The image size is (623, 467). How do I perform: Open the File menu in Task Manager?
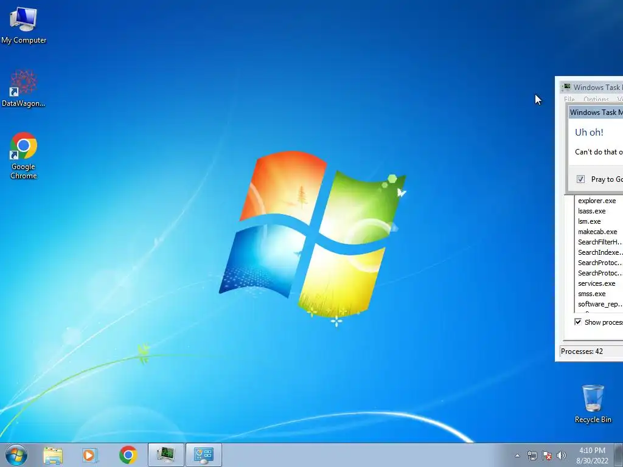[x=569, y=99]
